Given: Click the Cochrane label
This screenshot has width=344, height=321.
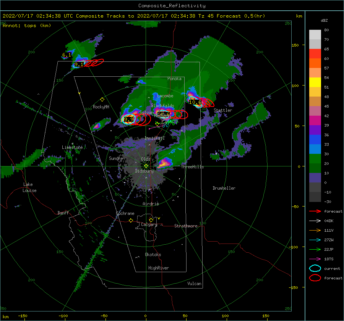Looking at the screenshot, I should 125,213.
